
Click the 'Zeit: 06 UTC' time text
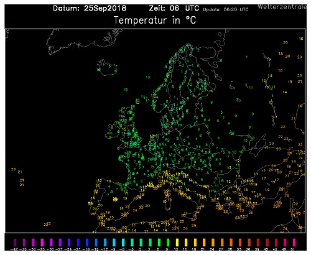[174, 8]
